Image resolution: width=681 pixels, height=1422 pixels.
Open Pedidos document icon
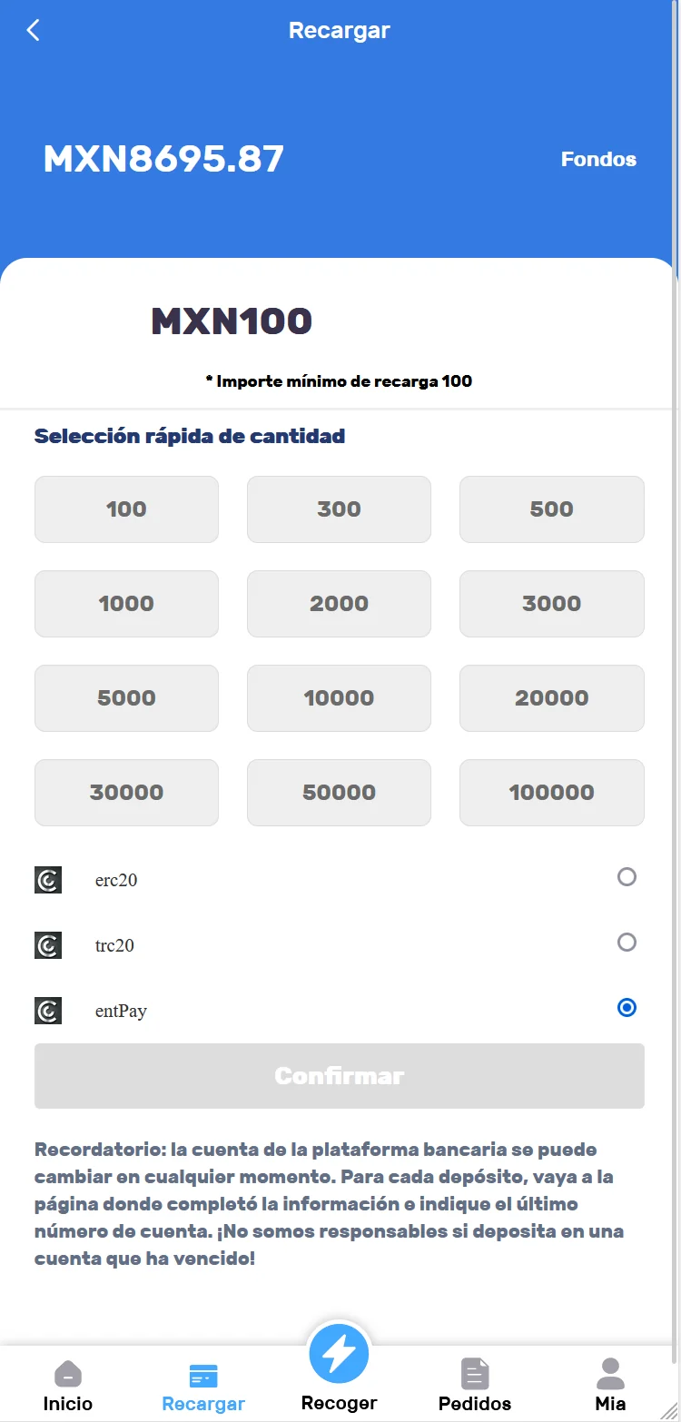pos(475,1374)
